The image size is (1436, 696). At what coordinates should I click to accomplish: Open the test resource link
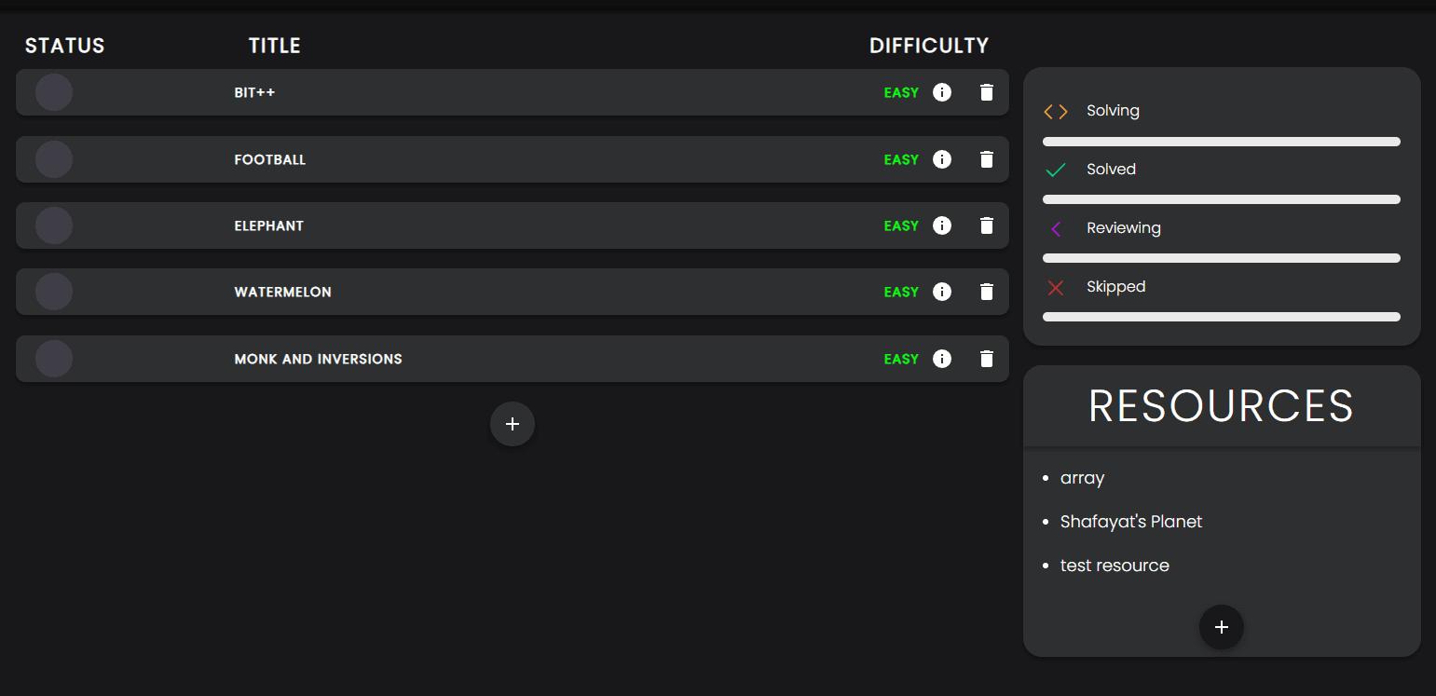coord(1115,566)
